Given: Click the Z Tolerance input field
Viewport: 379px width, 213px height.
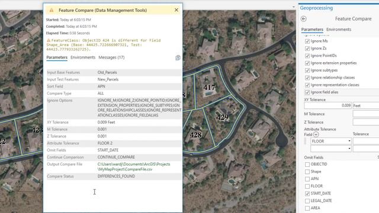Looking at the screenshot, I should 366,122.
